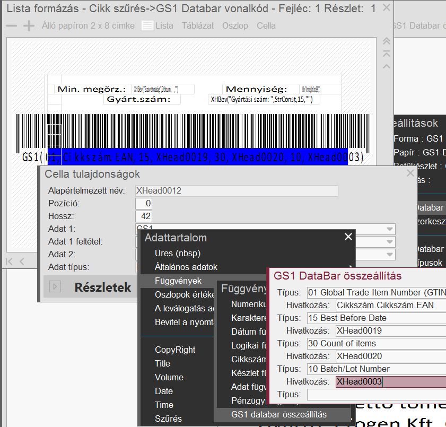Click the Hivatkozás field XHead0020

click(x=390, y=356)
